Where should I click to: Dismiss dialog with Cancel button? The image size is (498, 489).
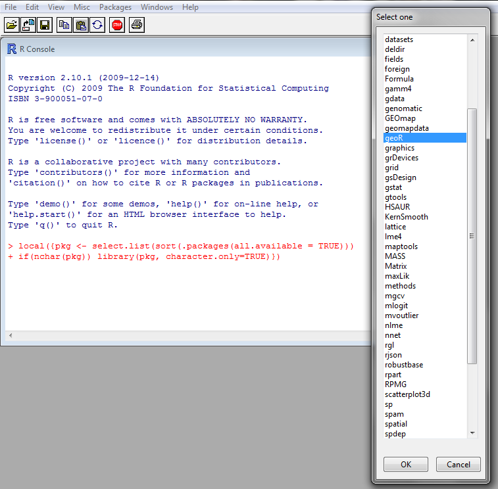[459, 464]
